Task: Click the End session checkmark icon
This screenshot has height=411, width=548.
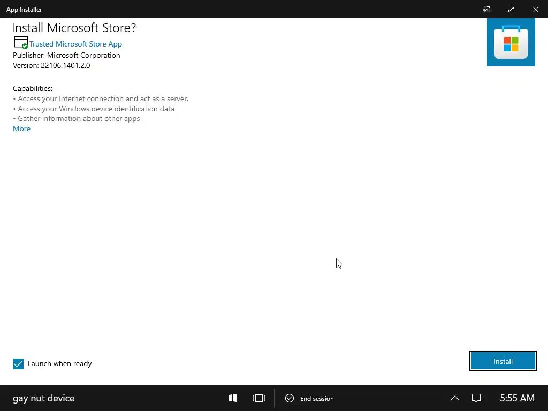Action: [290, 398]
